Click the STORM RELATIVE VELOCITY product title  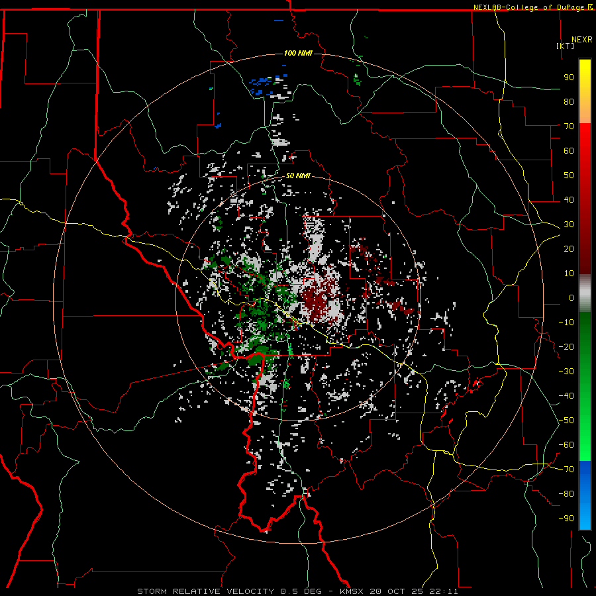pyautogui.click(x=205, y=591)
